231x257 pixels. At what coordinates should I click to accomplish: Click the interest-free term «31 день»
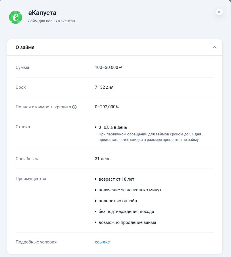103,159
